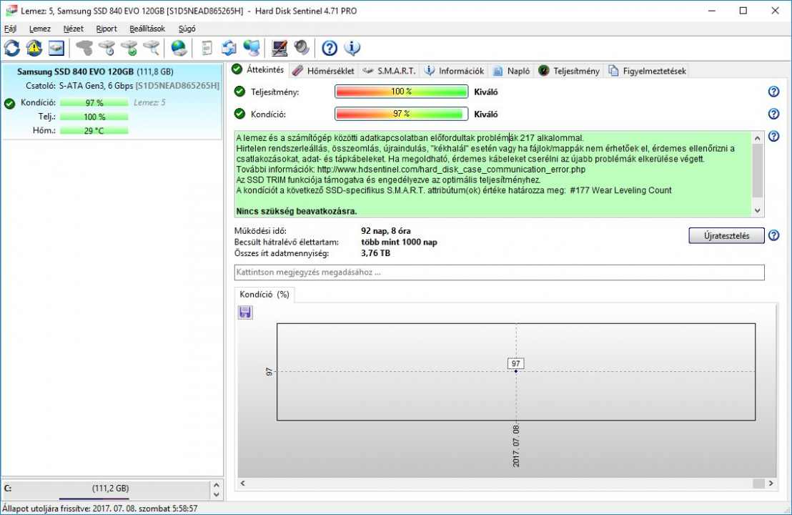Click the globe with disk toolbar icon
This screenshot has height=515, width=792.
pyautogui.click(x=179, y=48)
